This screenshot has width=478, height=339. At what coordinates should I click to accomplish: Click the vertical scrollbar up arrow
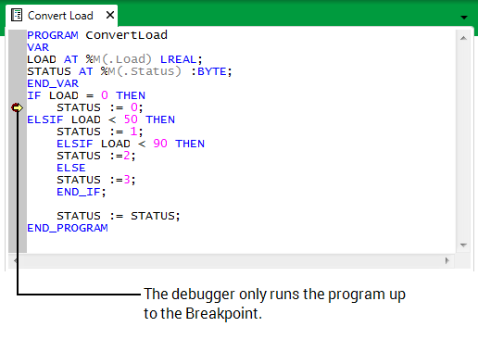click(x=463, y=38)
